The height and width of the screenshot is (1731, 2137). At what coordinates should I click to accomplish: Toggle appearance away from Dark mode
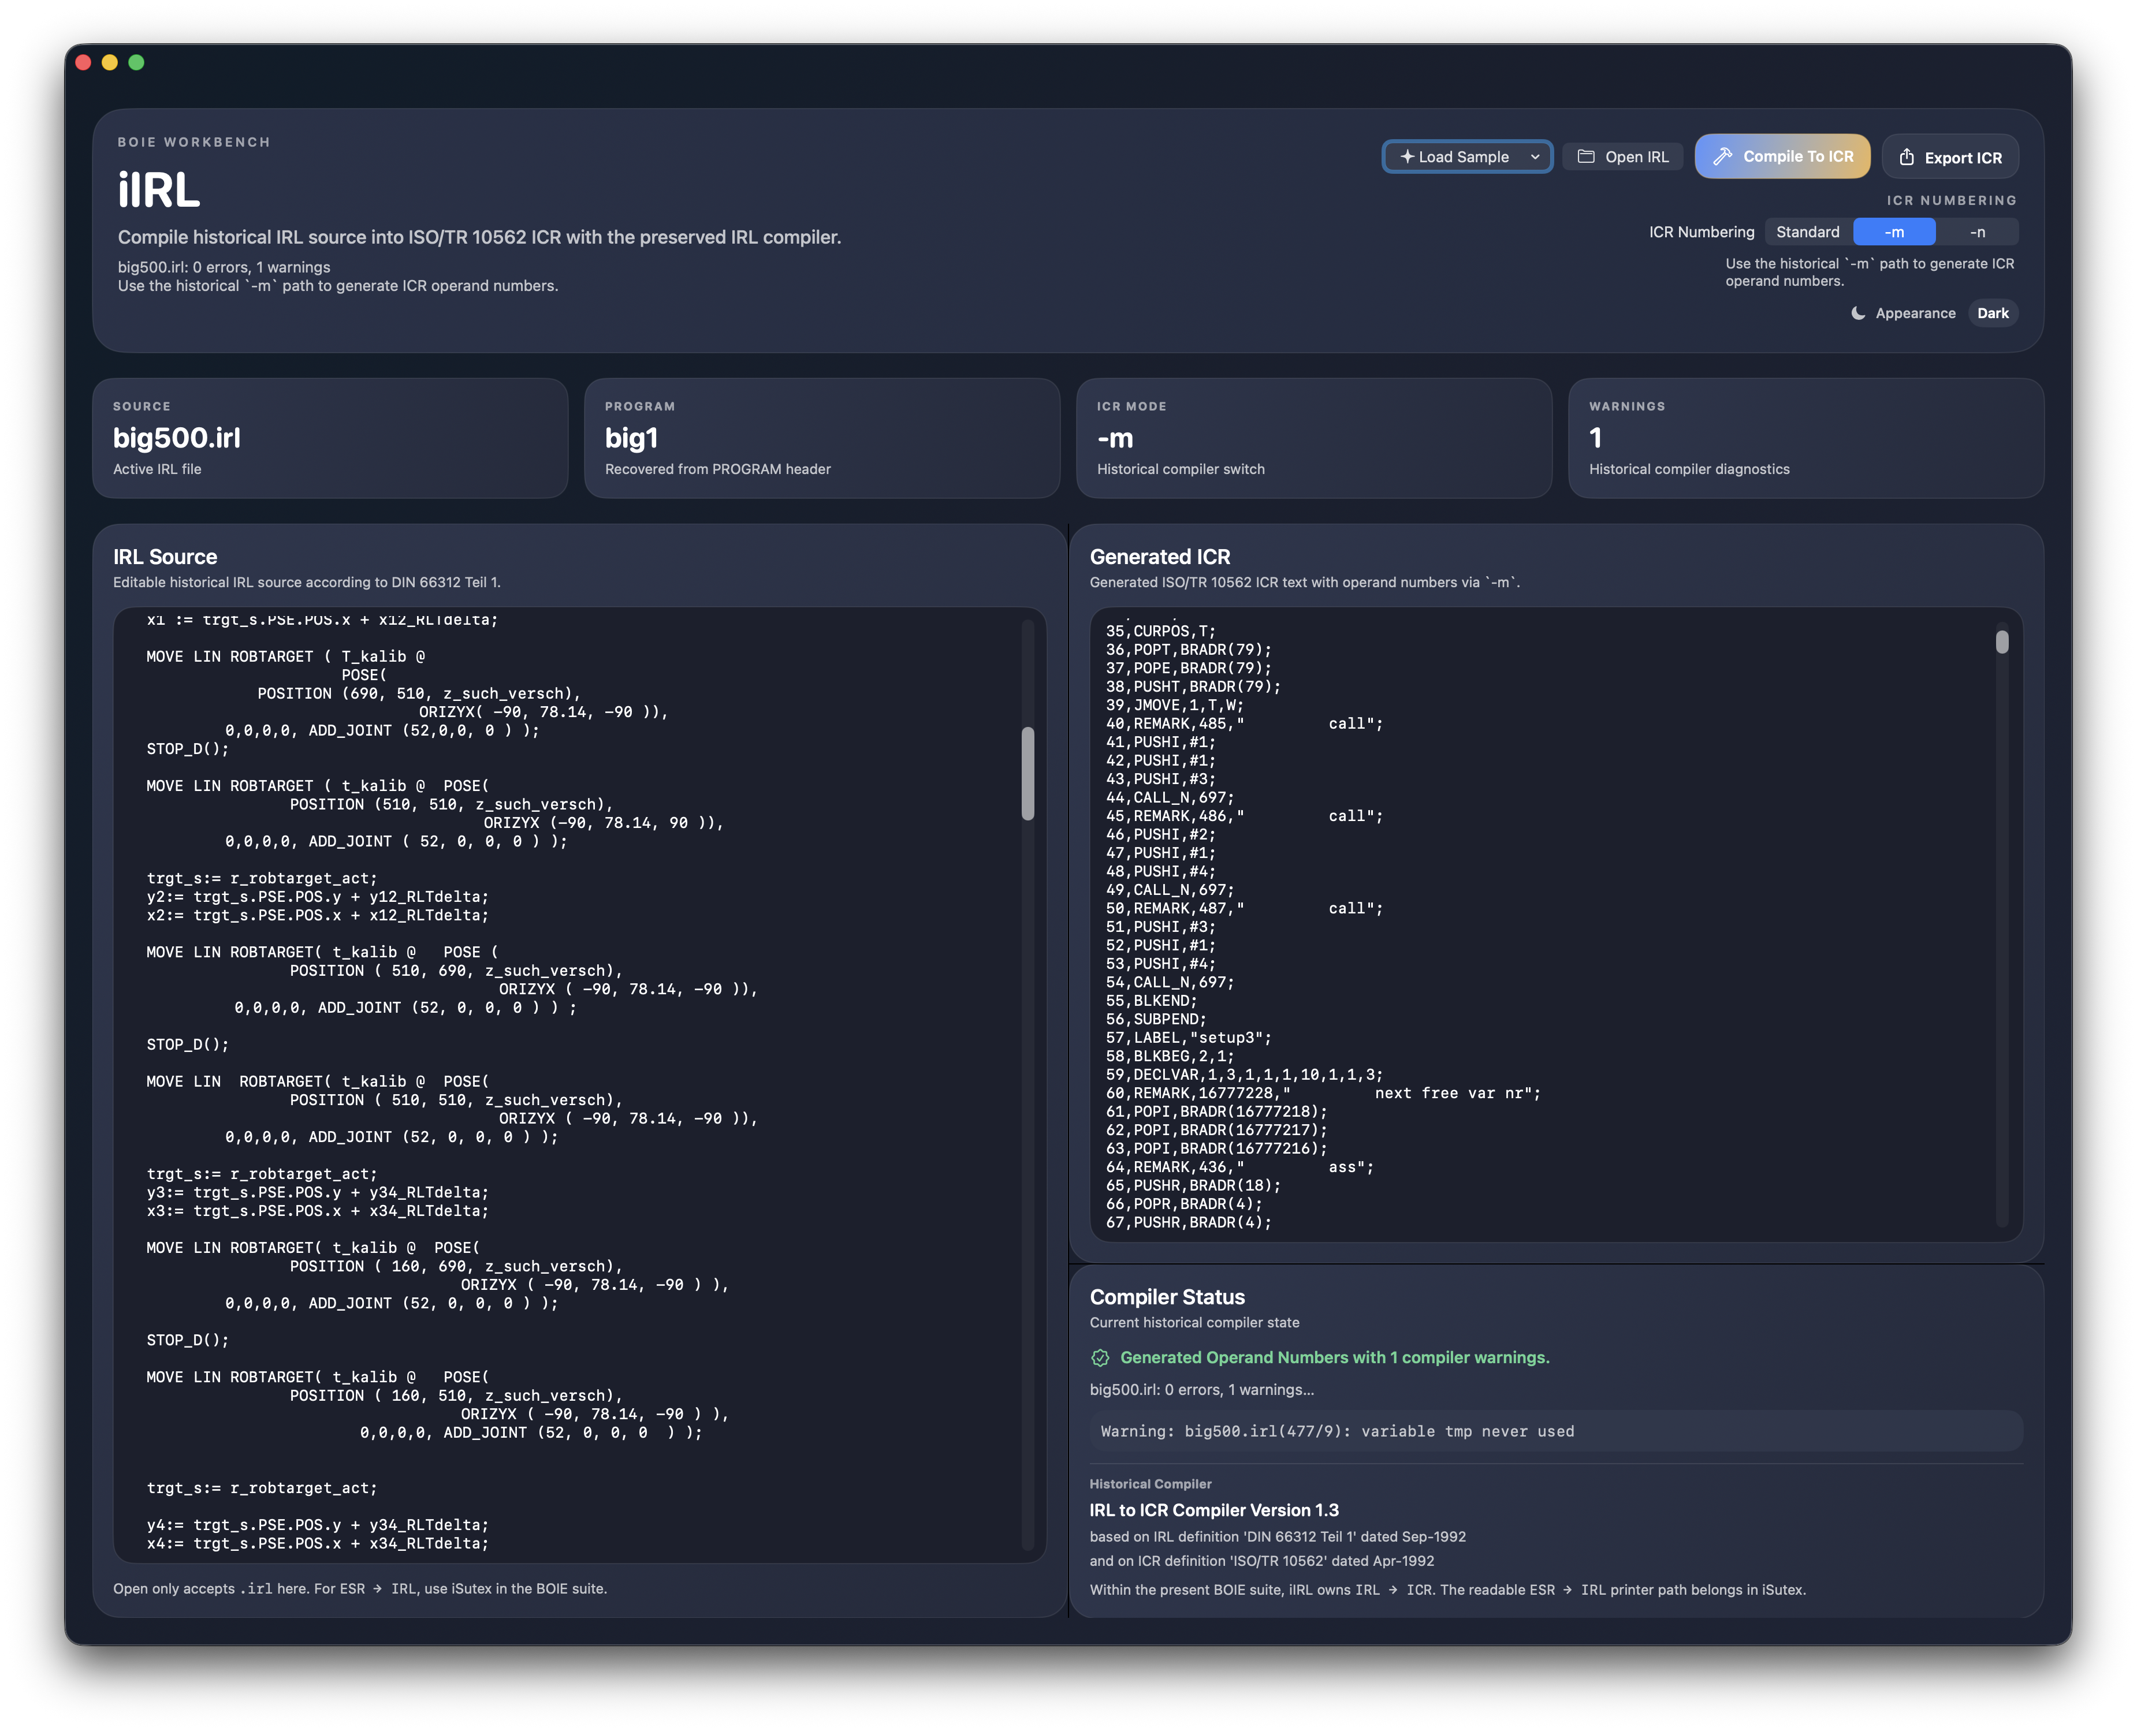[1993, 313]
